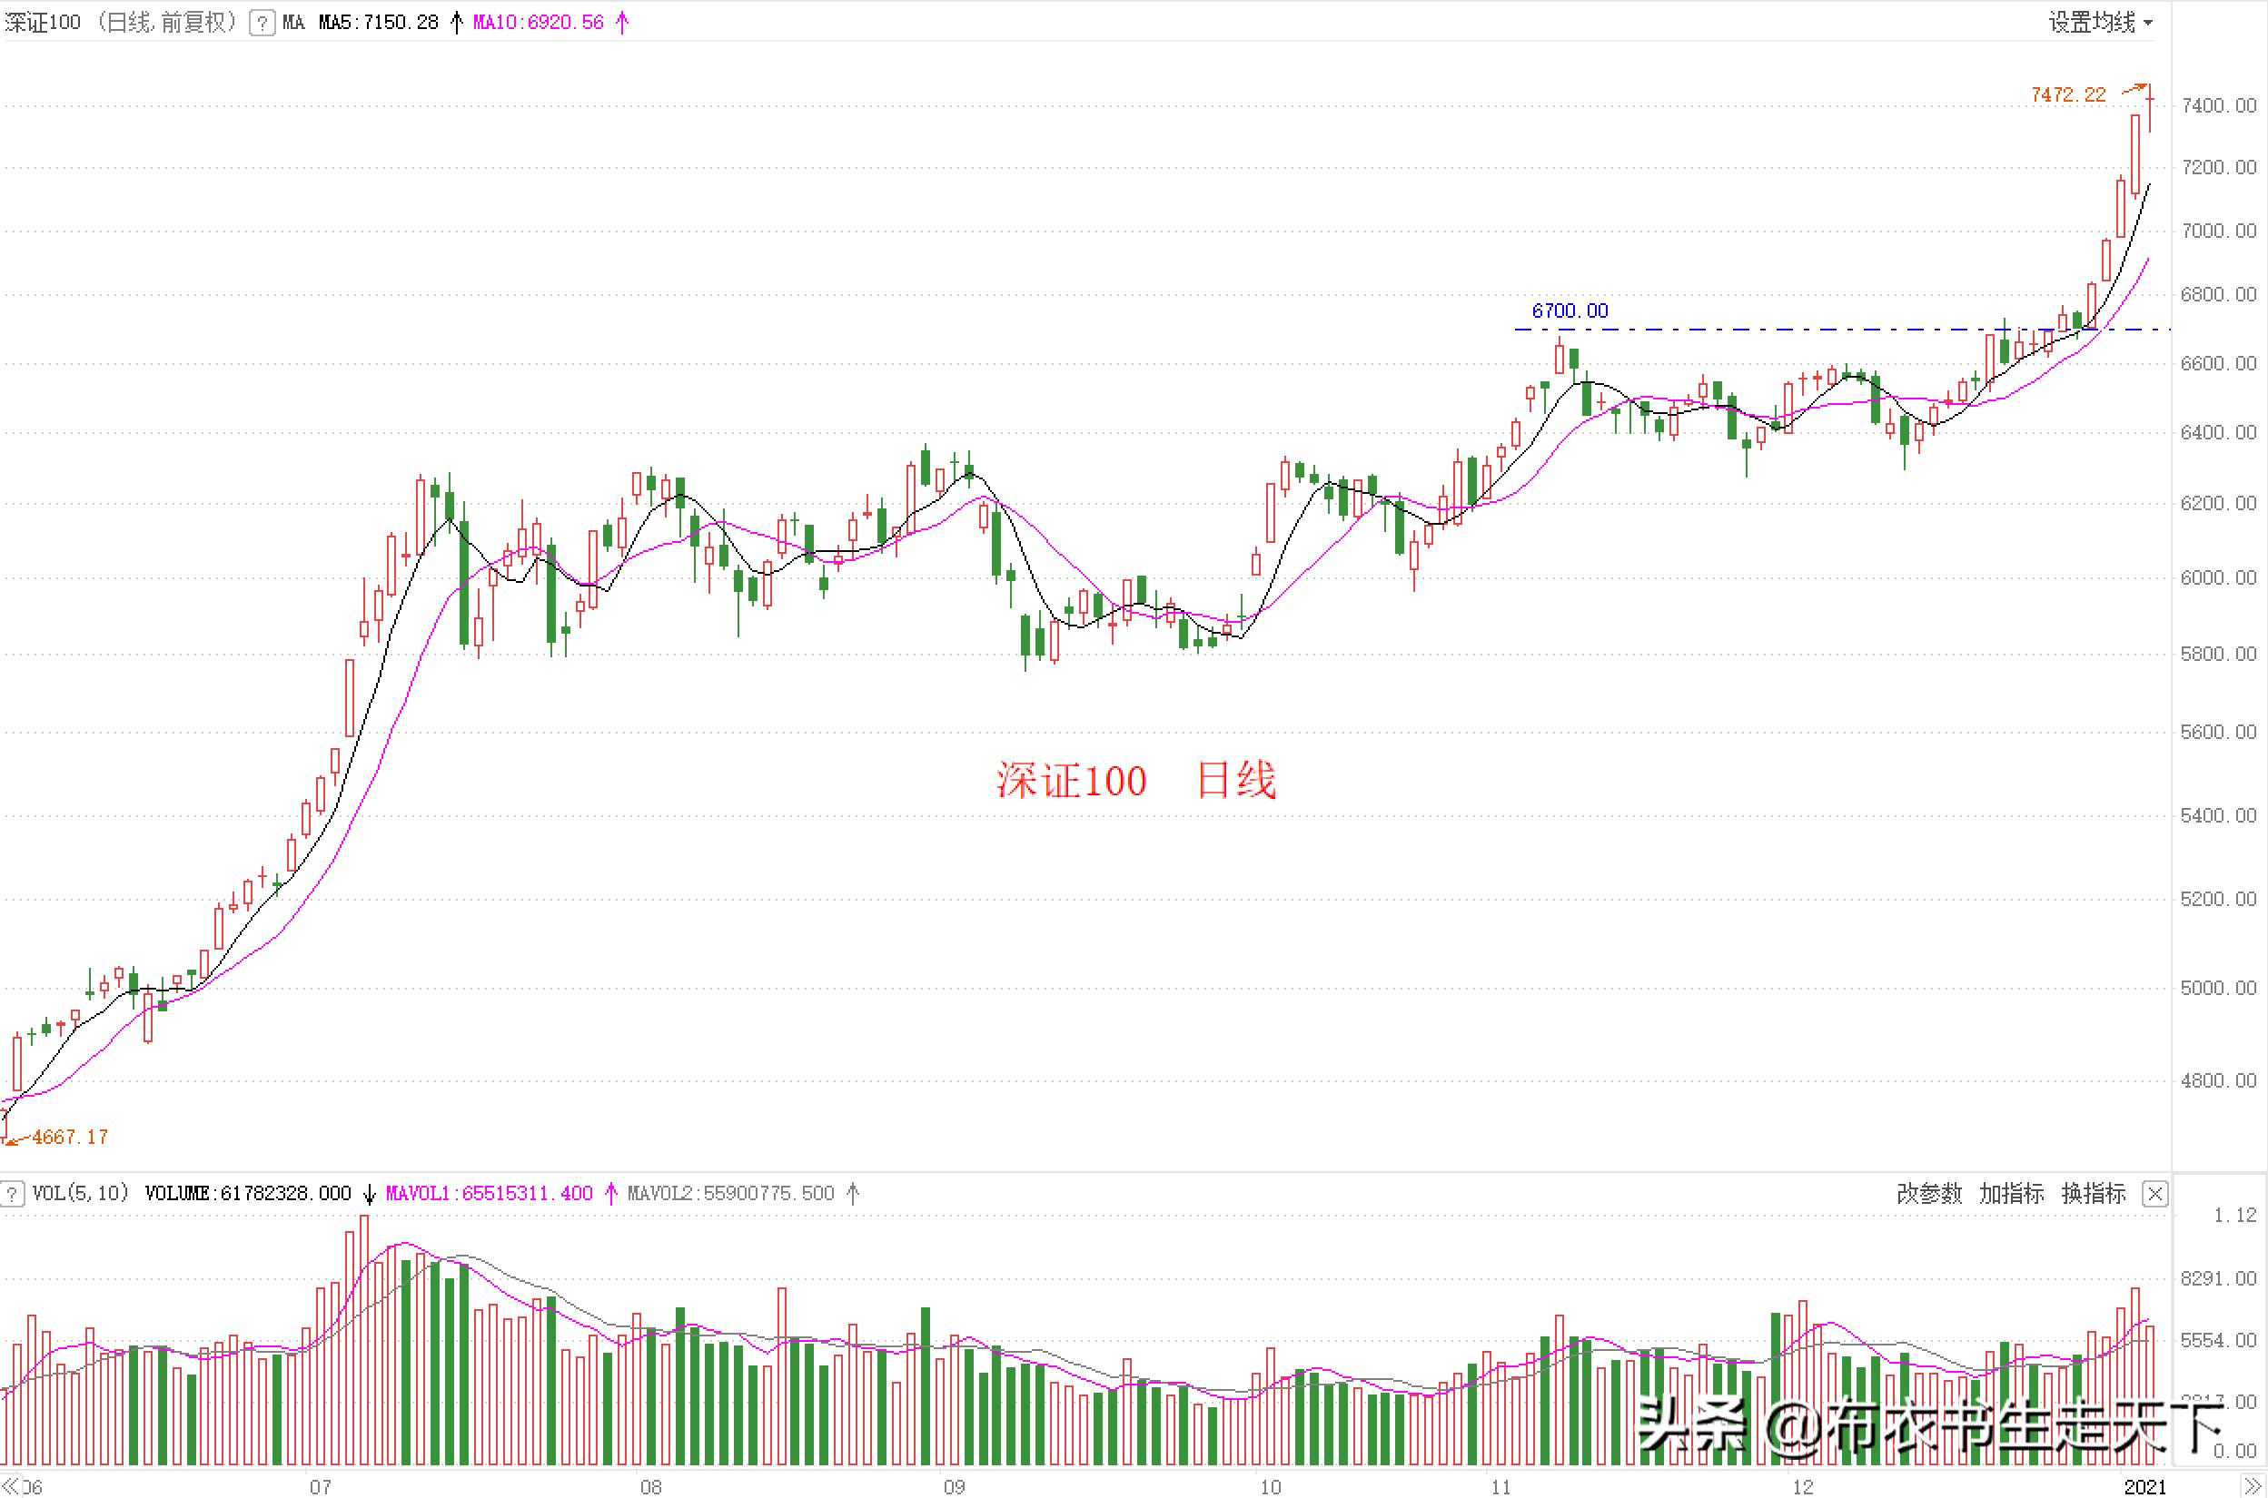Click the 换指标 button
Viewport: 2268px width, 1498px height.
click(2093, 1194)
